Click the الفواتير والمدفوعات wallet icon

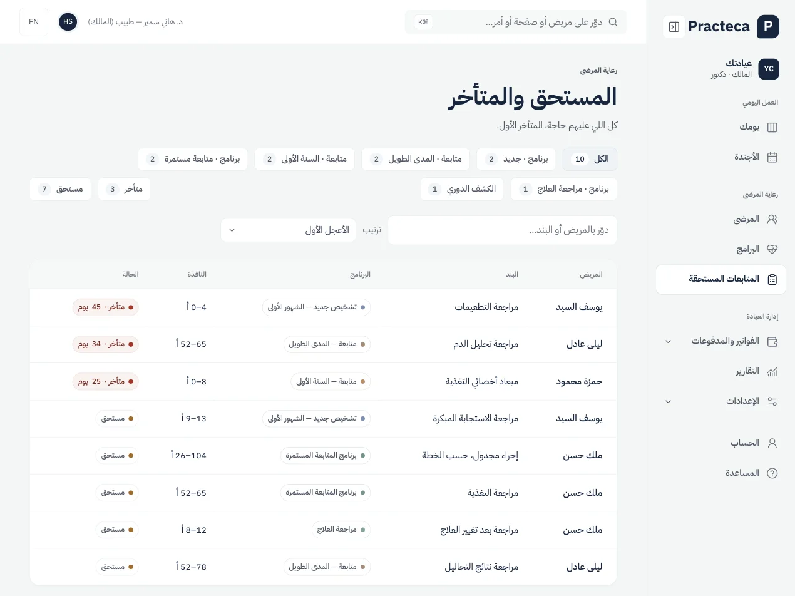point(772,341)
